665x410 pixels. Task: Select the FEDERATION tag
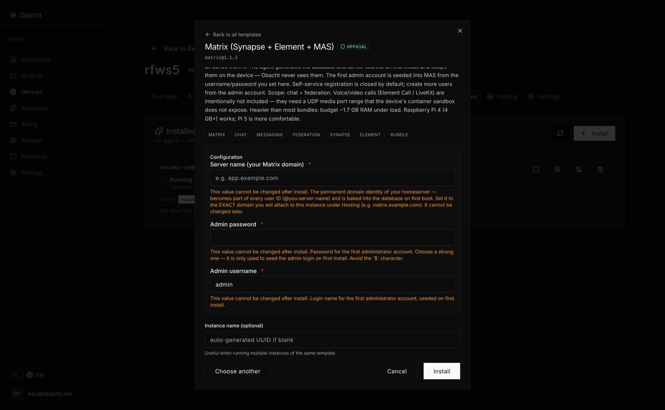click(x=306, y=135)
